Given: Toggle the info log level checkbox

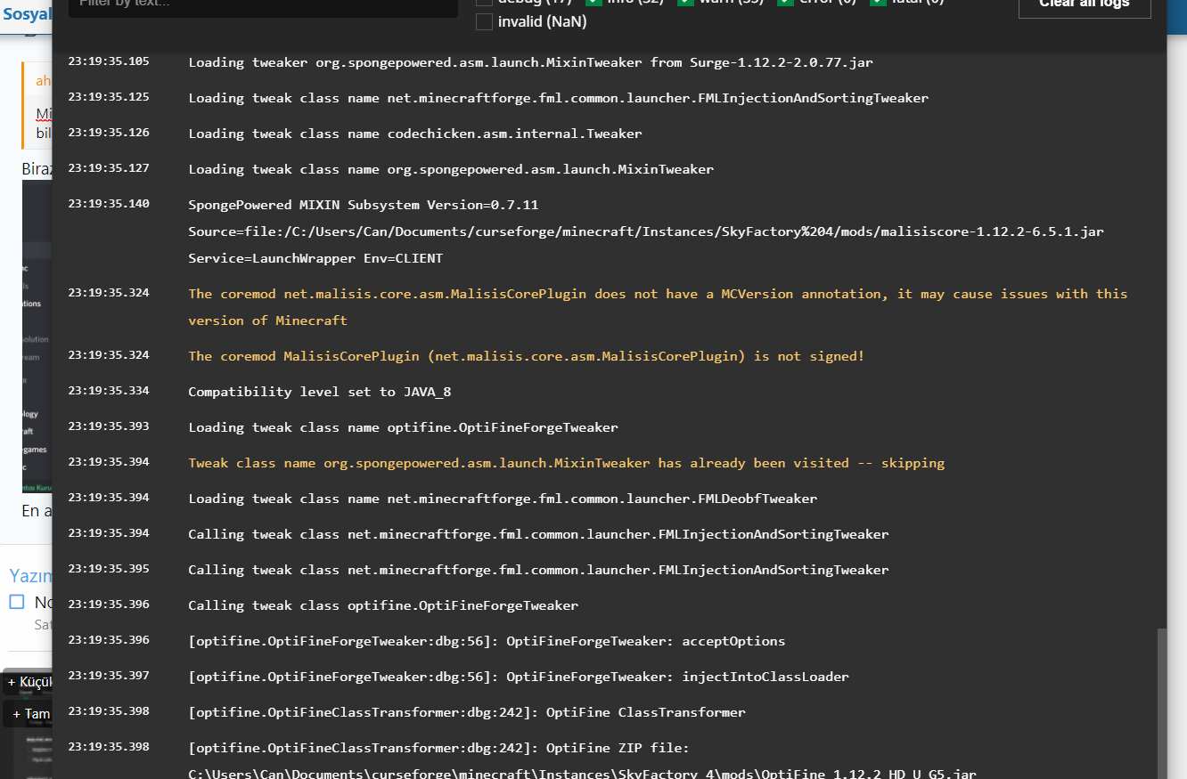Looking at the screenshot, I should [x=593, y=2].
